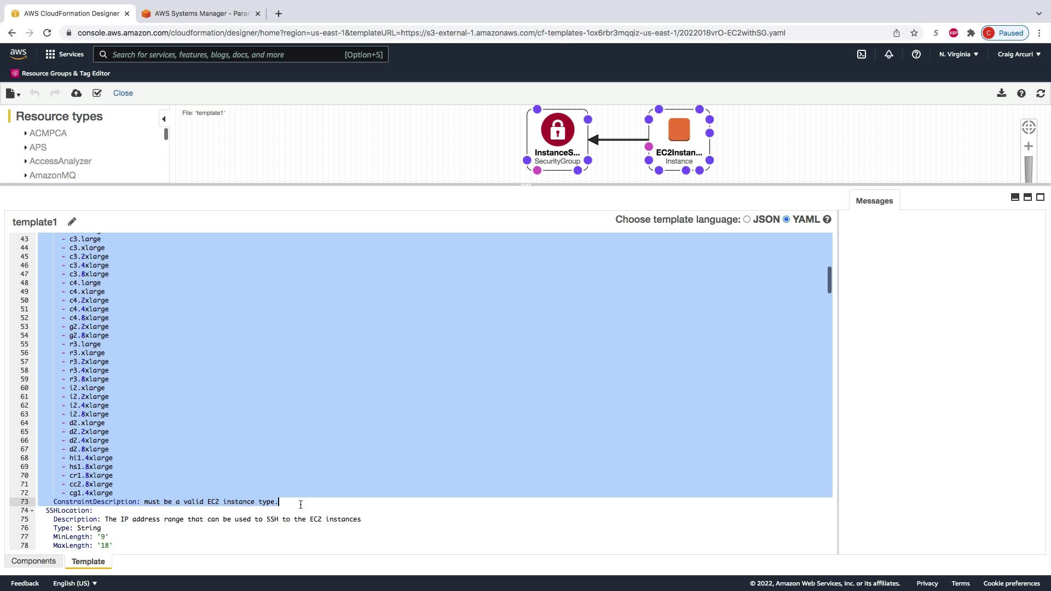Select JSON template language radio button
The width and height of the screenshot is (1051, 591).
(747, 219)
